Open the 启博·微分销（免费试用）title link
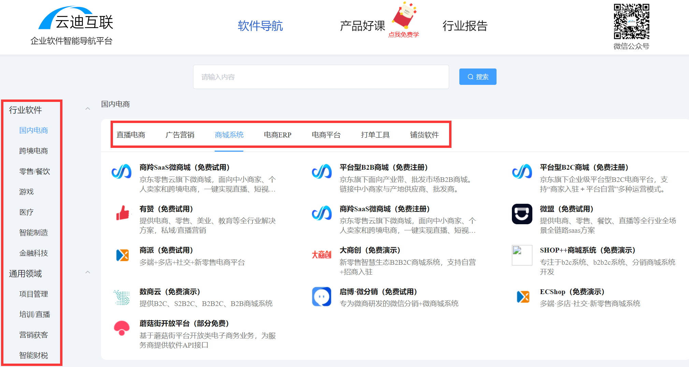 (379, 292)
